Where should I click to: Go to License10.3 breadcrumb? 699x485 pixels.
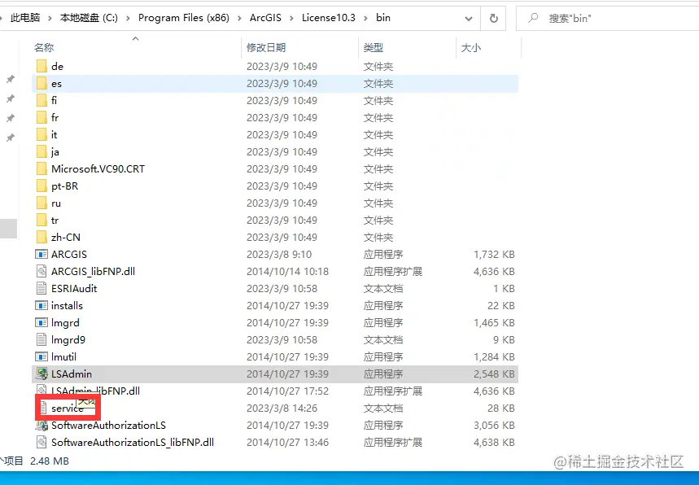(329, 18)
